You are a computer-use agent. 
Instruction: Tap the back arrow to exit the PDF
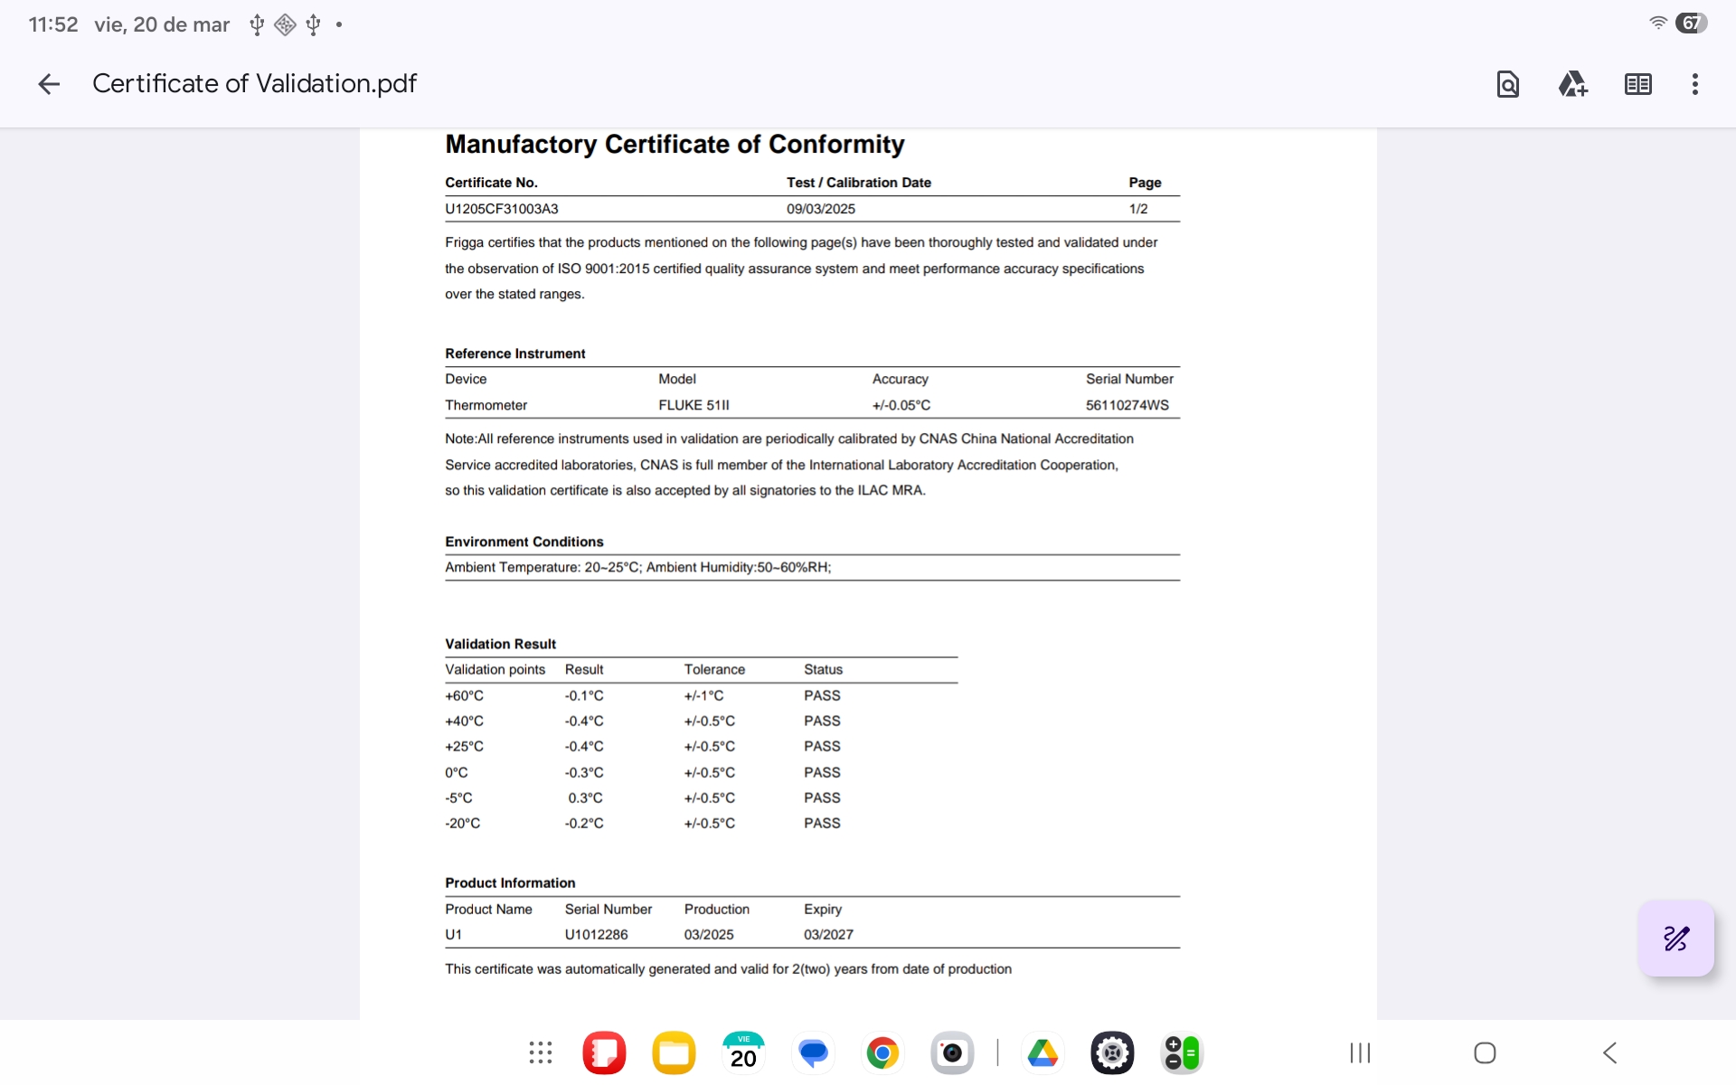[x=49, y=84]
